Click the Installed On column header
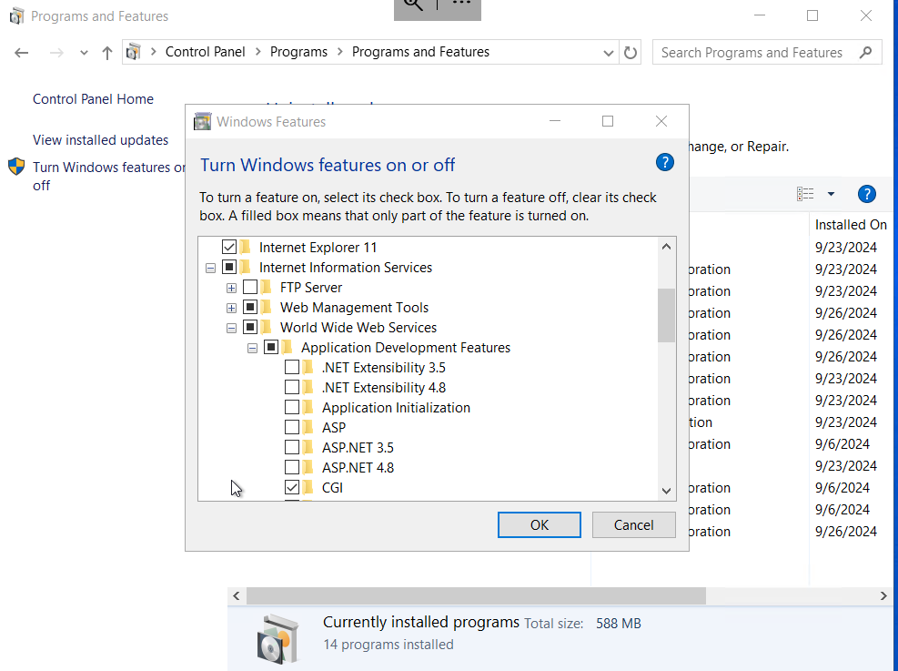This screenshot has height=671, width=898. click(x=851, y=225)
